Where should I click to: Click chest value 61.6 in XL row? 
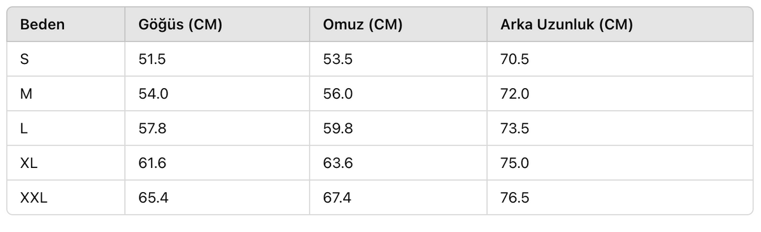(152, 163)
